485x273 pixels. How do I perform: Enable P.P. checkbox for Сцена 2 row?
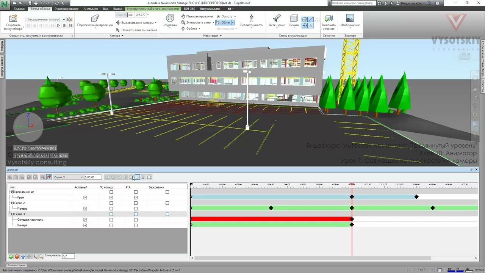coord(136,203)
